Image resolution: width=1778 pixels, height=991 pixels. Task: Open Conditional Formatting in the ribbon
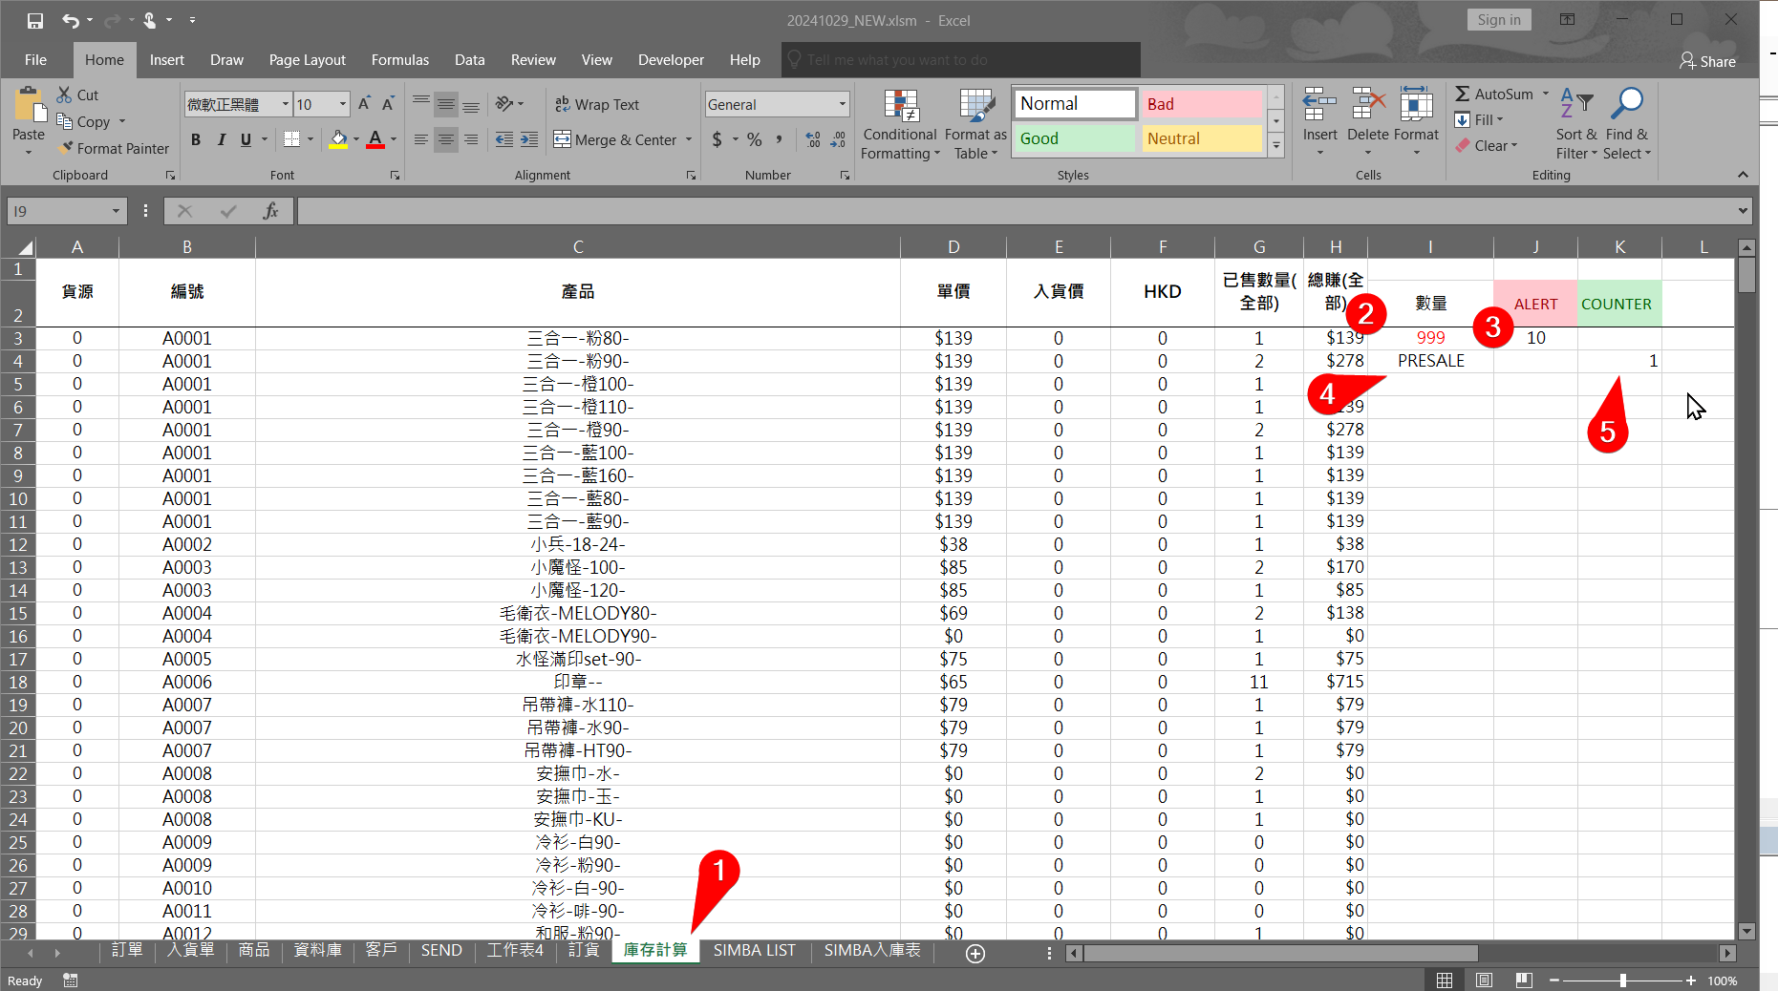899,124
